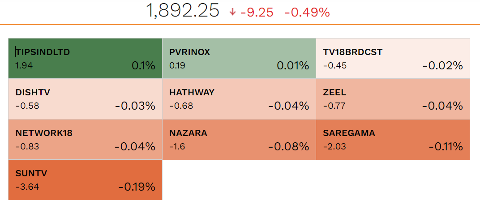
Task: Click the -0.19% contribution on SUNTV
Action: (137, 187)
